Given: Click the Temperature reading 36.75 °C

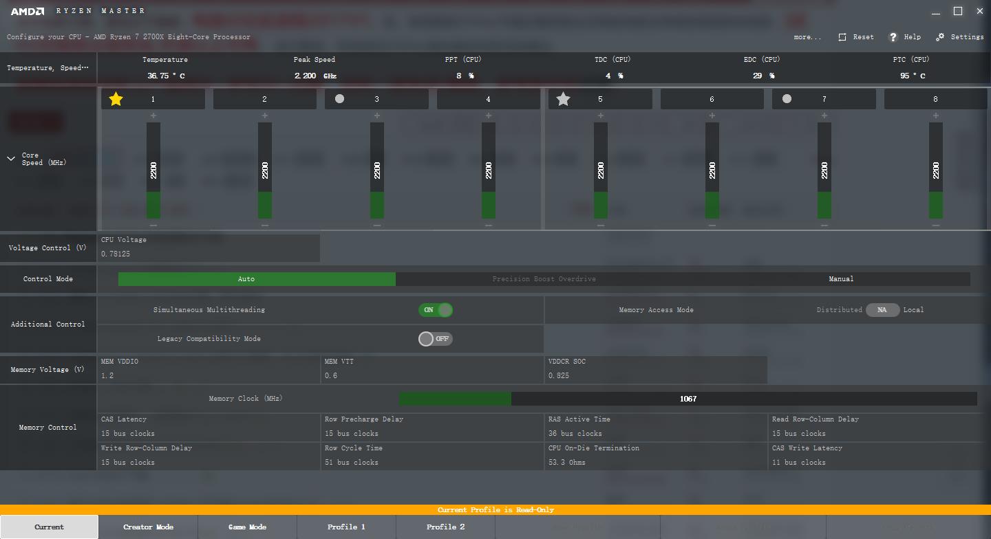Looking at the screenshot, I should (x=166, y=76).
